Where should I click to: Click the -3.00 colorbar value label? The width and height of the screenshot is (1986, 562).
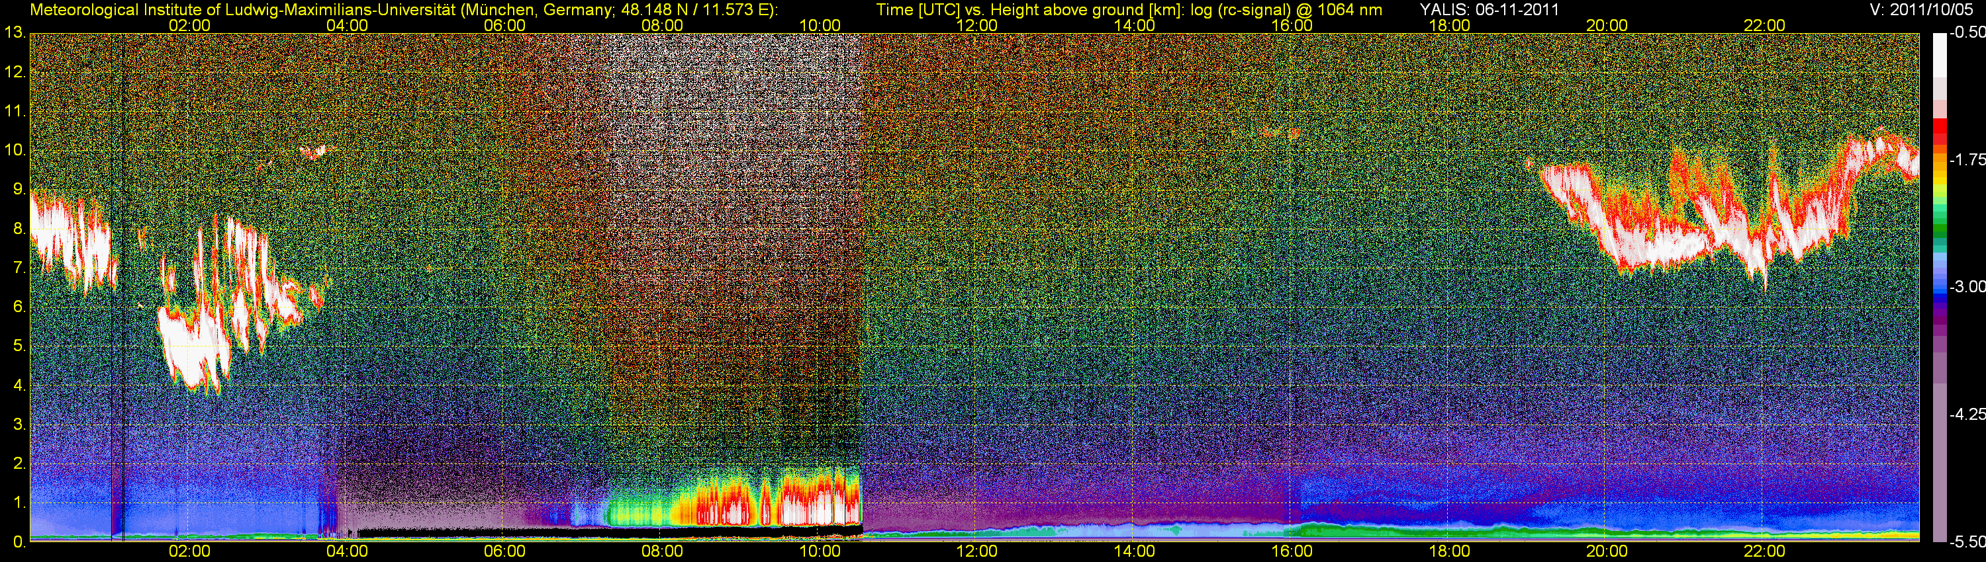[1967, 287]
